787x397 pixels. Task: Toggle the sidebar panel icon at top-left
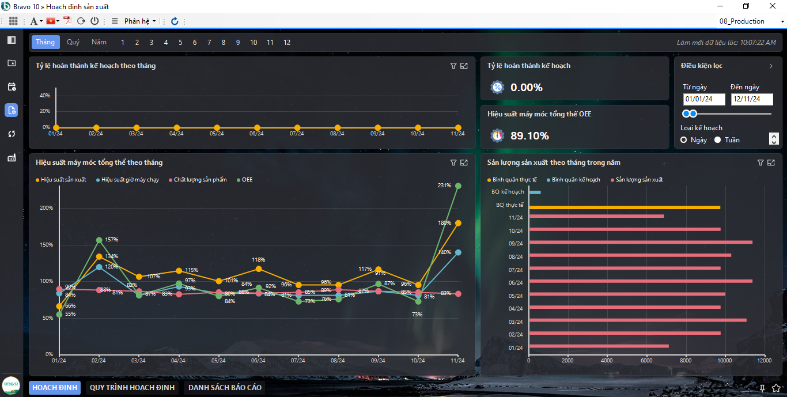[x=12, y=40]
